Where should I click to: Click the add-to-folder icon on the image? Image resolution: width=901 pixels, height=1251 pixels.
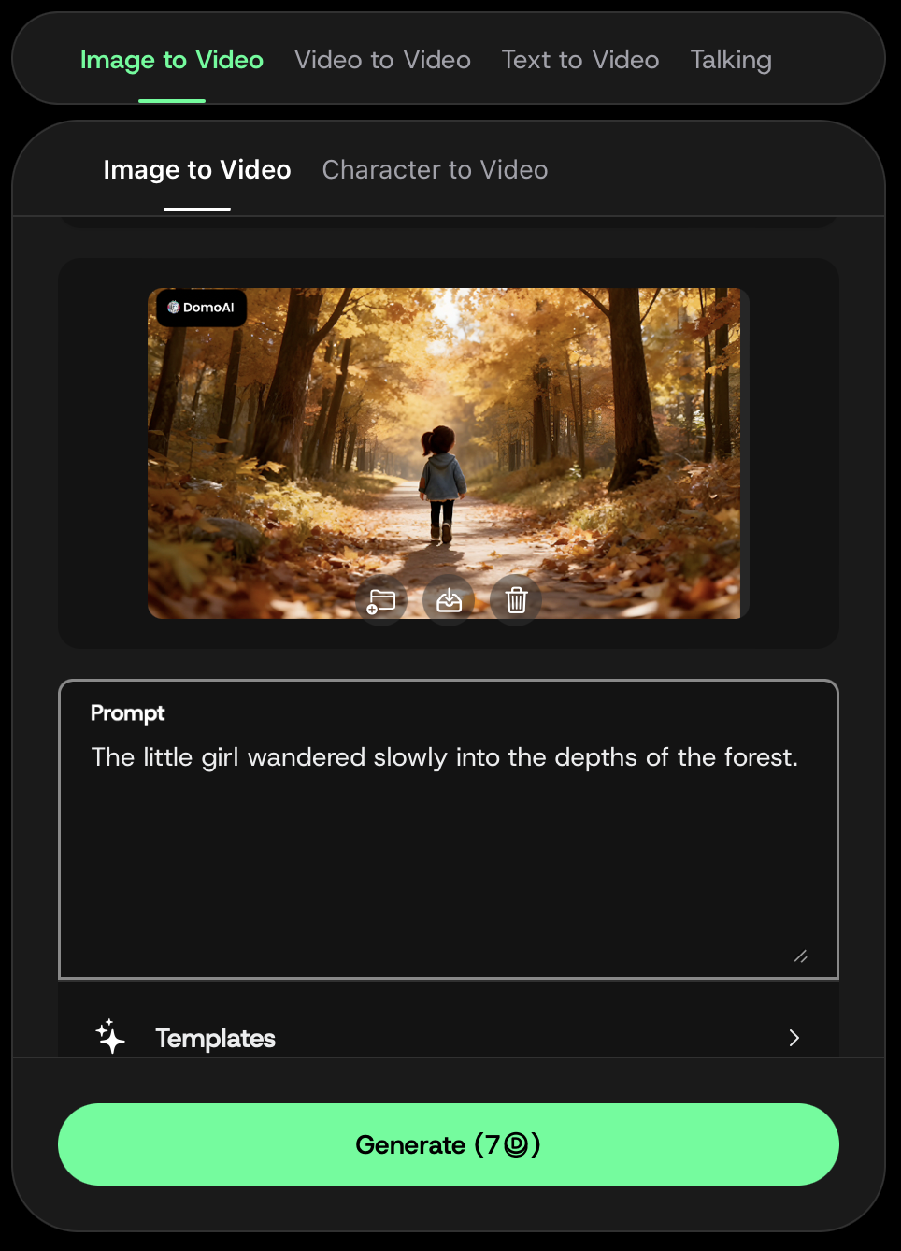click(x=381, y=600)
